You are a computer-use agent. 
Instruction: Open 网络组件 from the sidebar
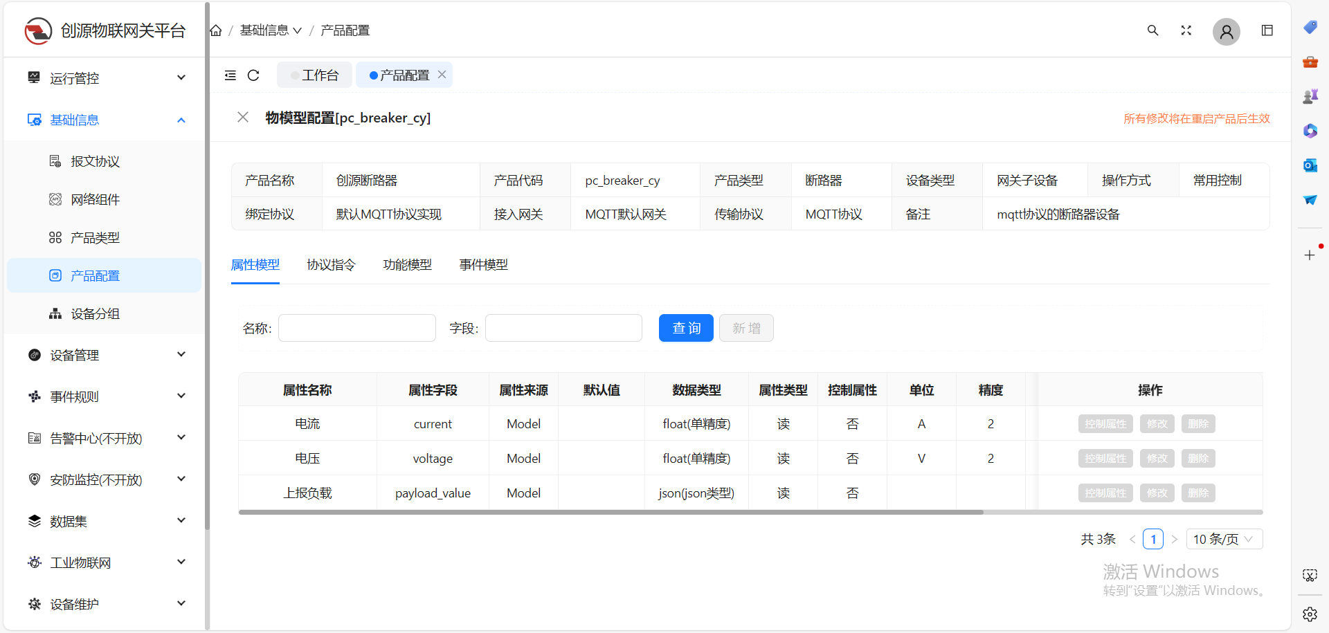[96, 199]
